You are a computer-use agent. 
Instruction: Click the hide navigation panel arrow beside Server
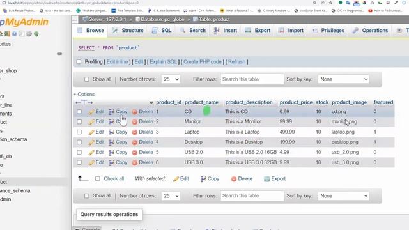(75, 20)
